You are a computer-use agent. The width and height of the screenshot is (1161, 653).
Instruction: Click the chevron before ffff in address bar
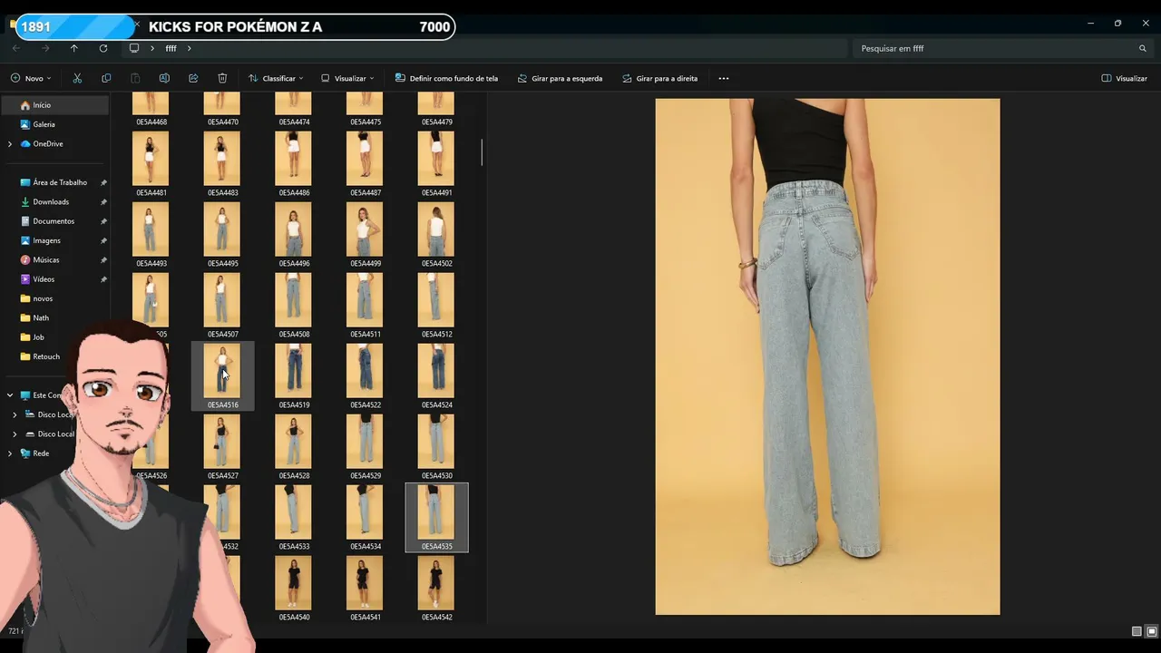[152, 48]
